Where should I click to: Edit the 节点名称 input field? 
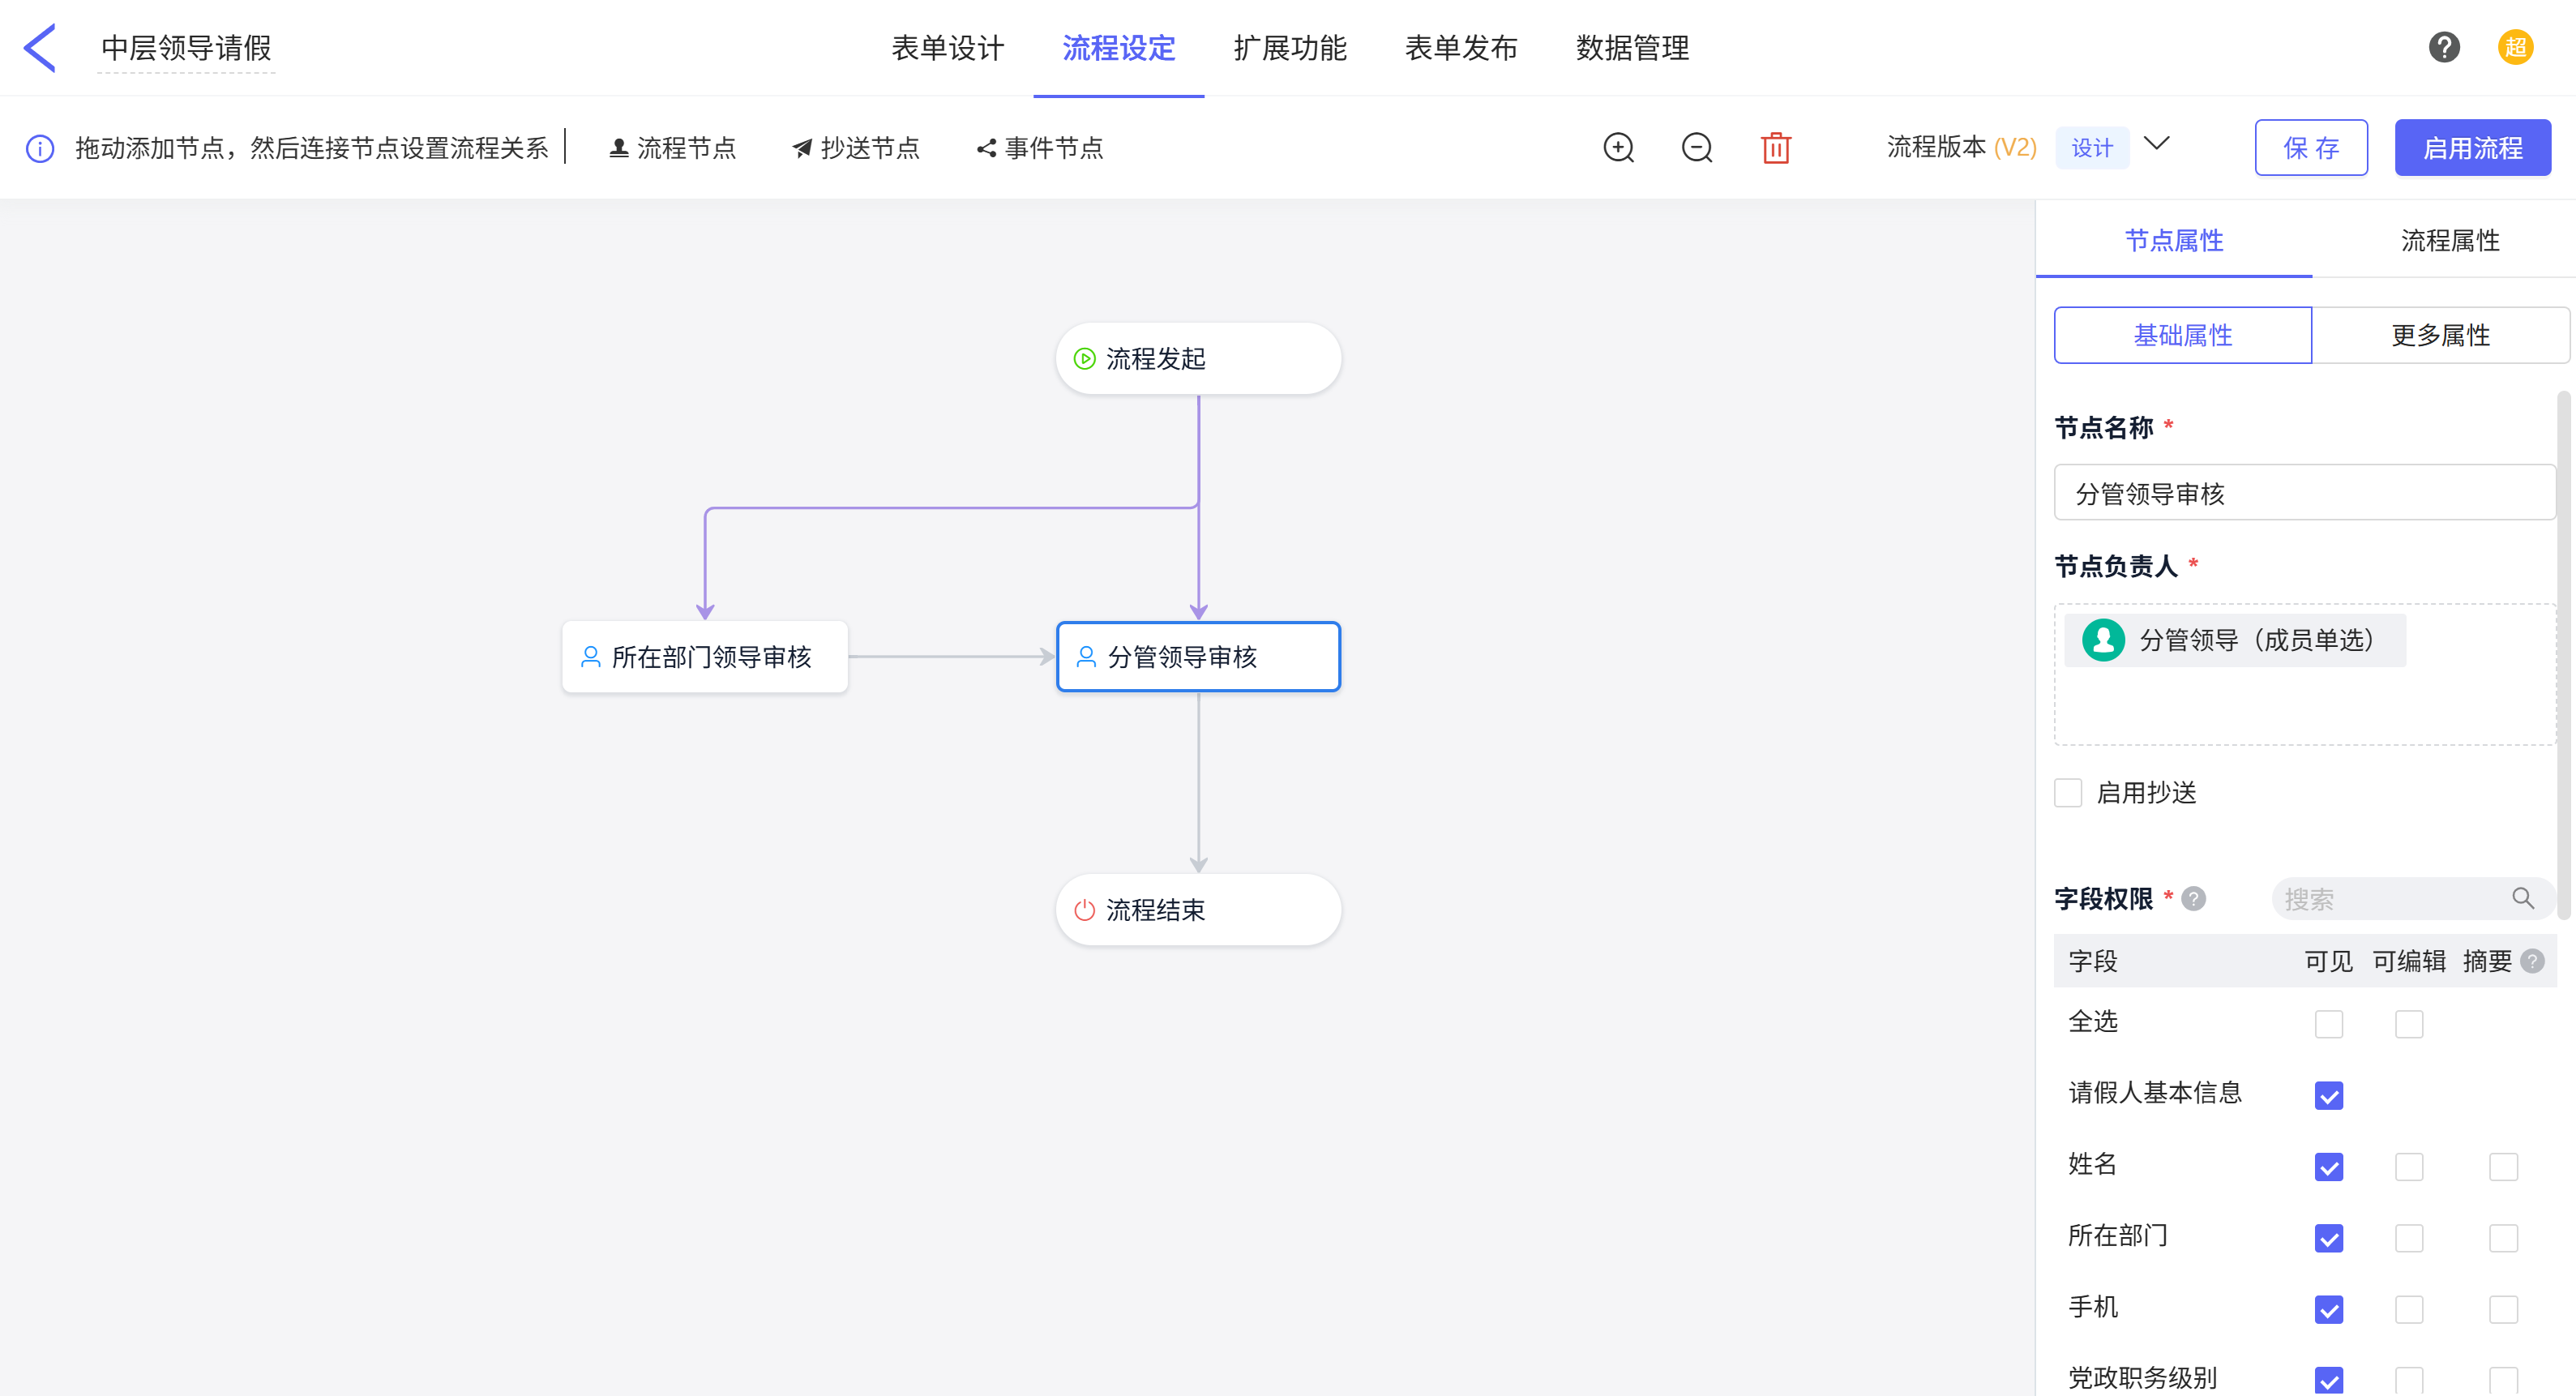(2305, 493)
